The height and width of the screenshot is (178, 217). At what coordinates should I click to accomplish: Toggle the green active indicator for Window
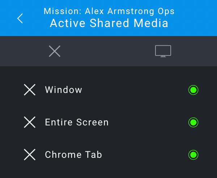click(x=193, y=90)
